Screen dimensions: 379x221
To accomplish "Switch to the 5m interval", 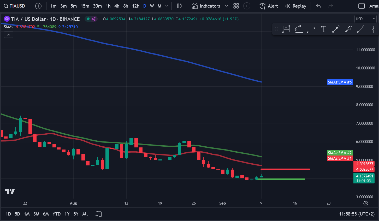I will click(74, 6).
